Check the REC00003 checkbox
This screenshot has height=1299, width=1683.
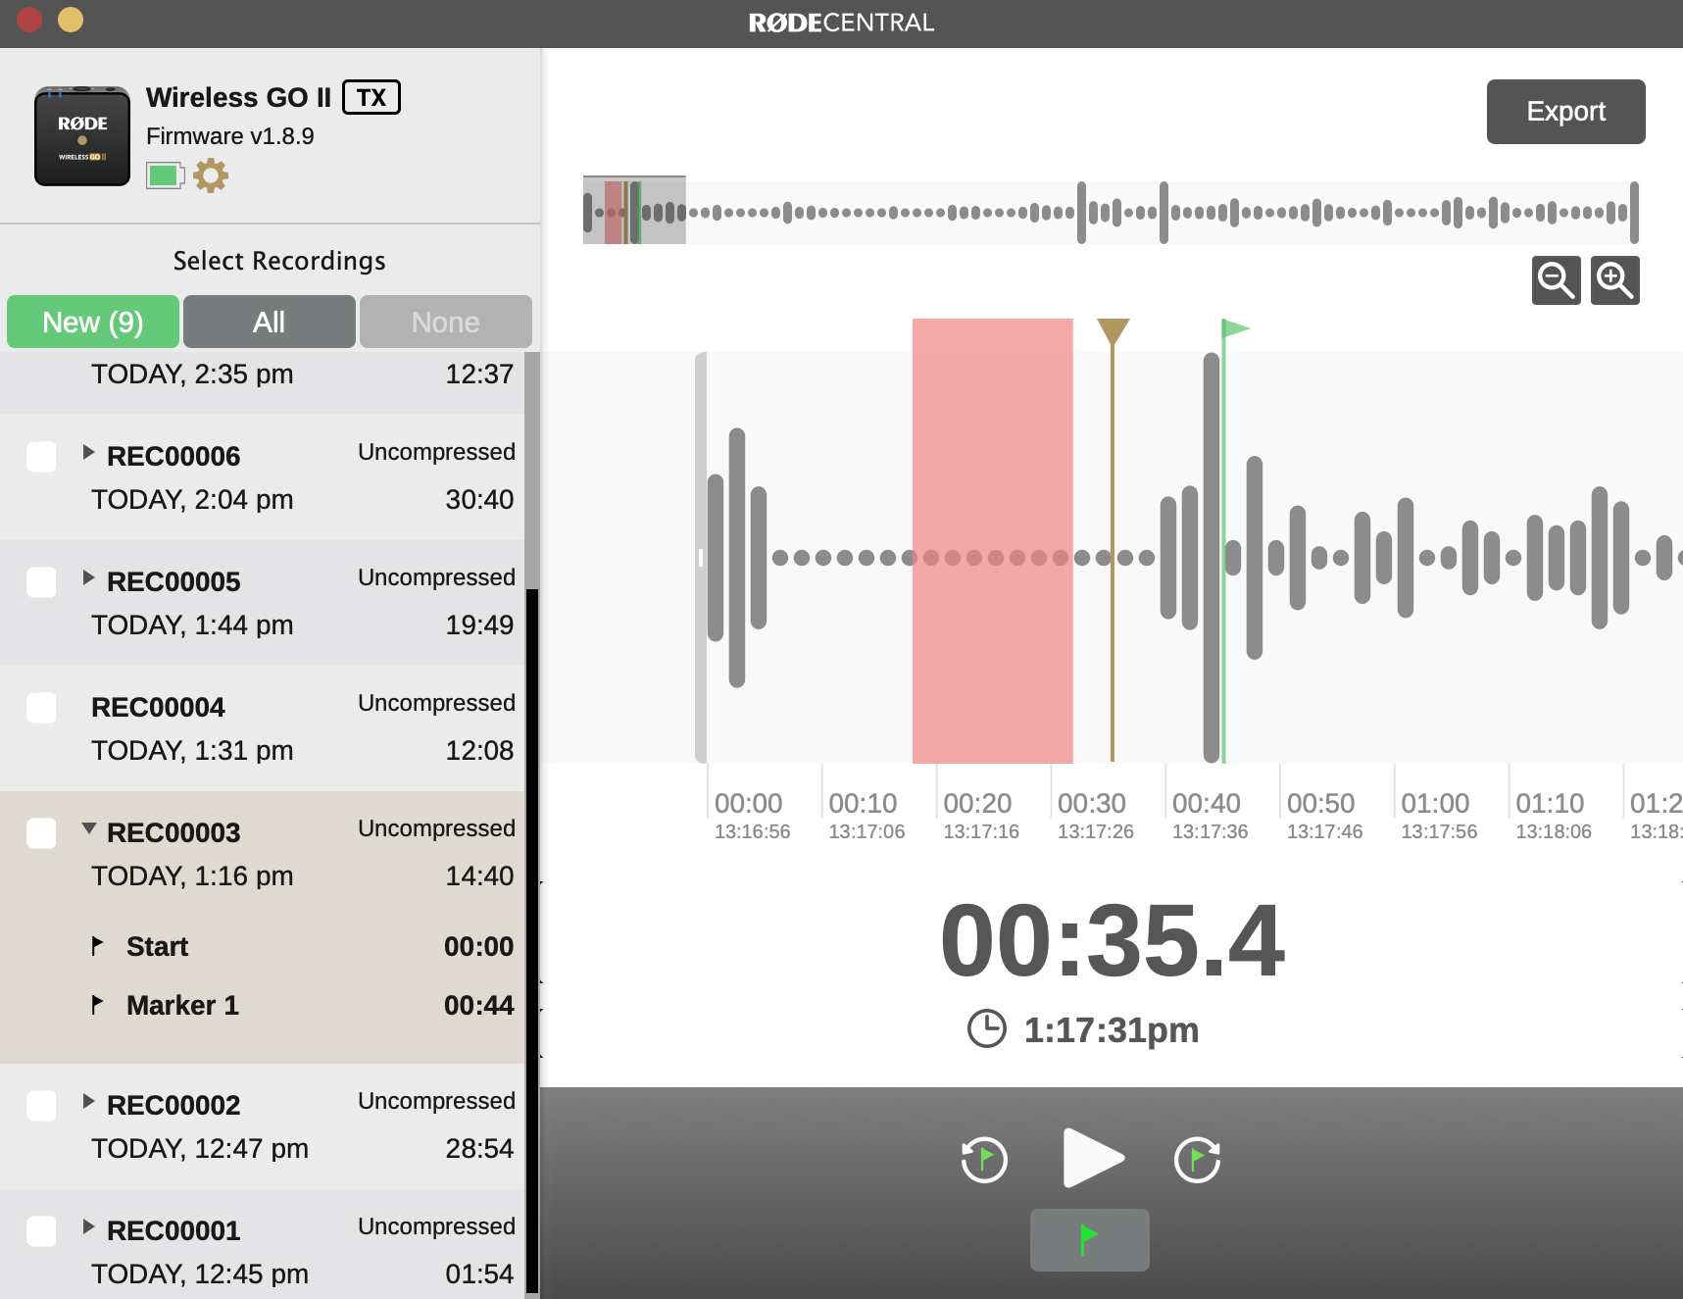[41, 833]
